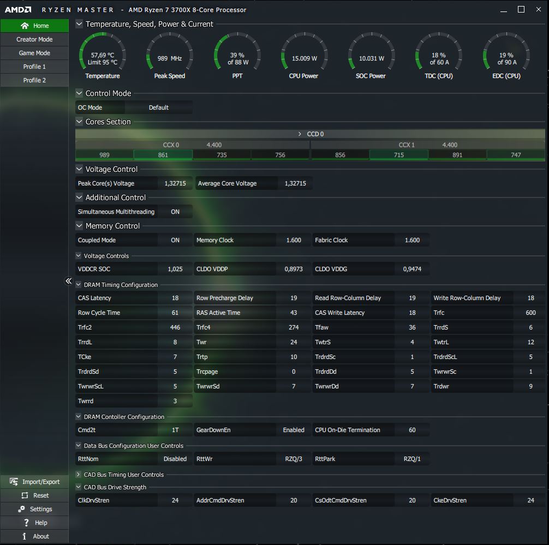The image size is (549, 545).
Task: Click the CCX 1 header label
Action: tap(407, 145)
